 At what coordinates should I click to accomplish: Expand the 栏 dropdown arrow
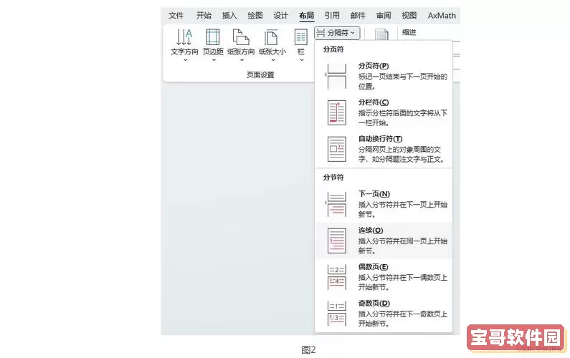pos(301,60)
